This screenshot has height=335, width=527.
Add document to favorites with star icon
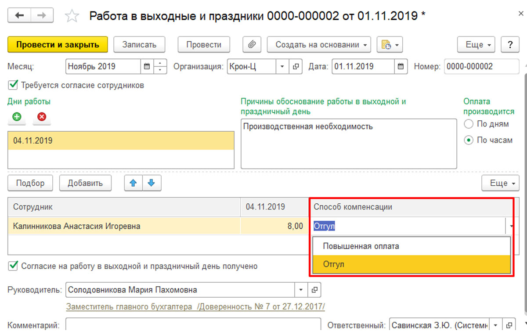(72, 16)
